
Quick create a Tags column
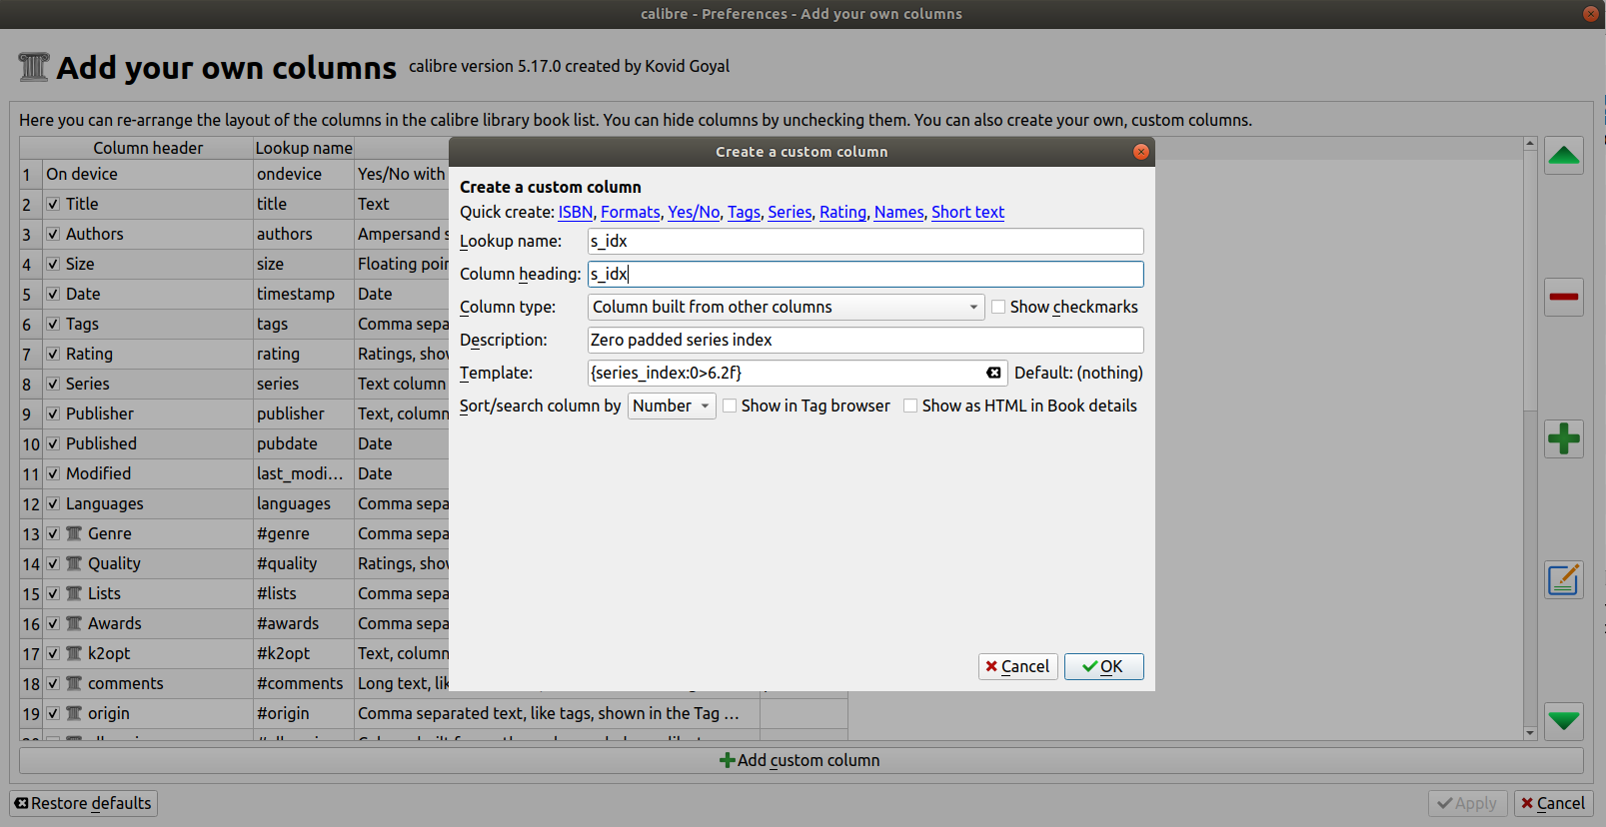pyautogui.click(x=744, y=212)
